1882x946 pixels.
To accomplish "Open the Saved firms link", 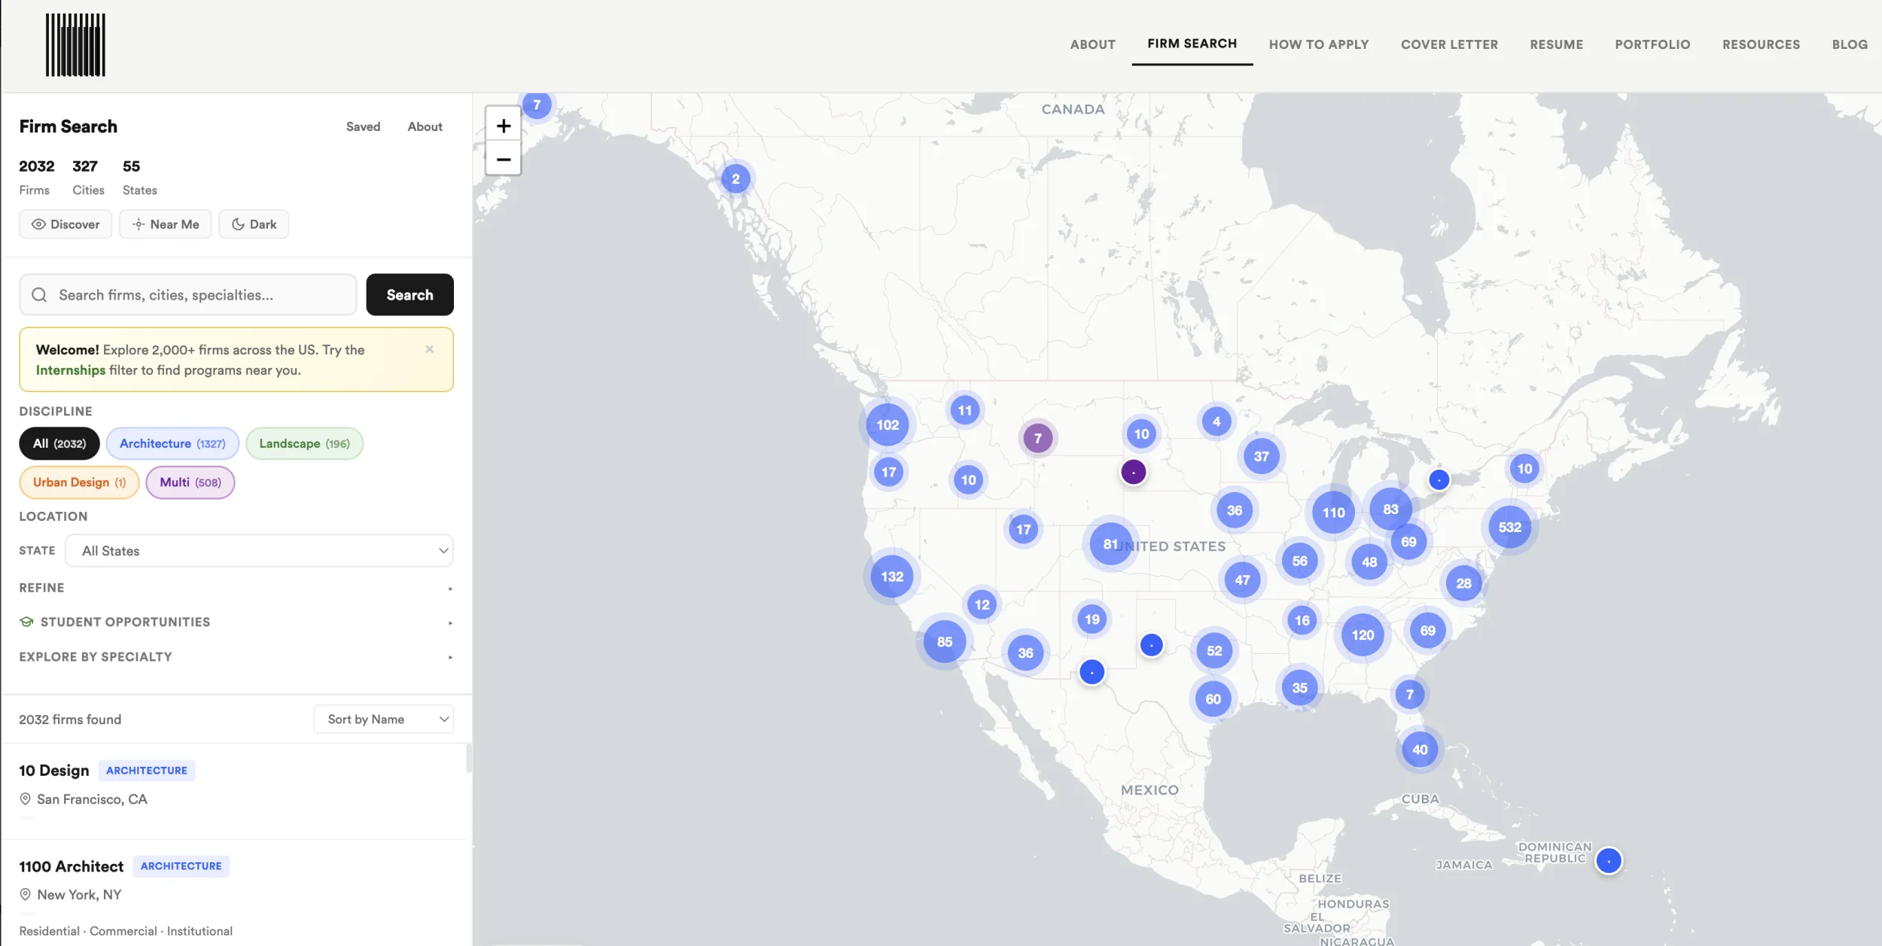I will 363,126.
